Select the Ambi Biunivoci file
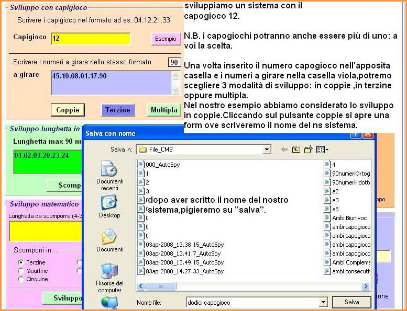Image resolution: width=407 pixels, height=311 pixels. point(348,218)
